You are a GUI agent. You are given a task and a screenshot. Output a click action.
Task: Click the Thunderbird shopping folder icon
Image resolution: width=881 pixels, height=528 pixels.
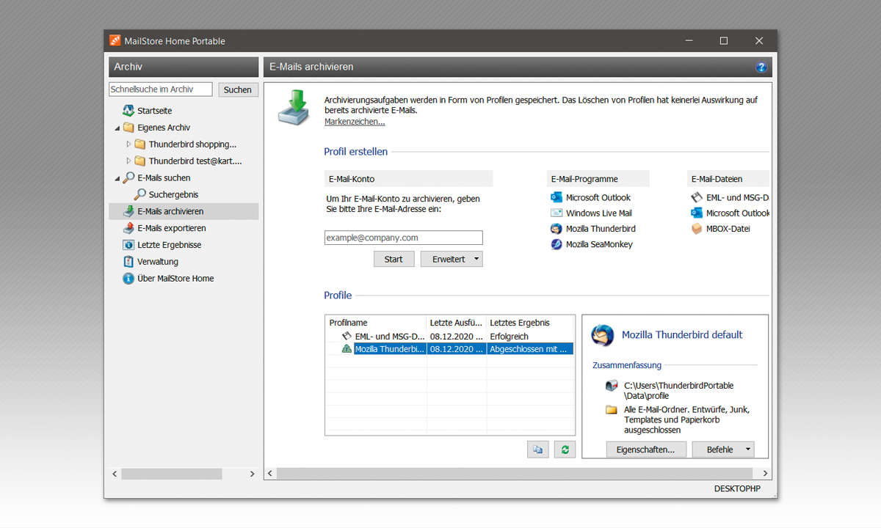click(x=139, y=144)
